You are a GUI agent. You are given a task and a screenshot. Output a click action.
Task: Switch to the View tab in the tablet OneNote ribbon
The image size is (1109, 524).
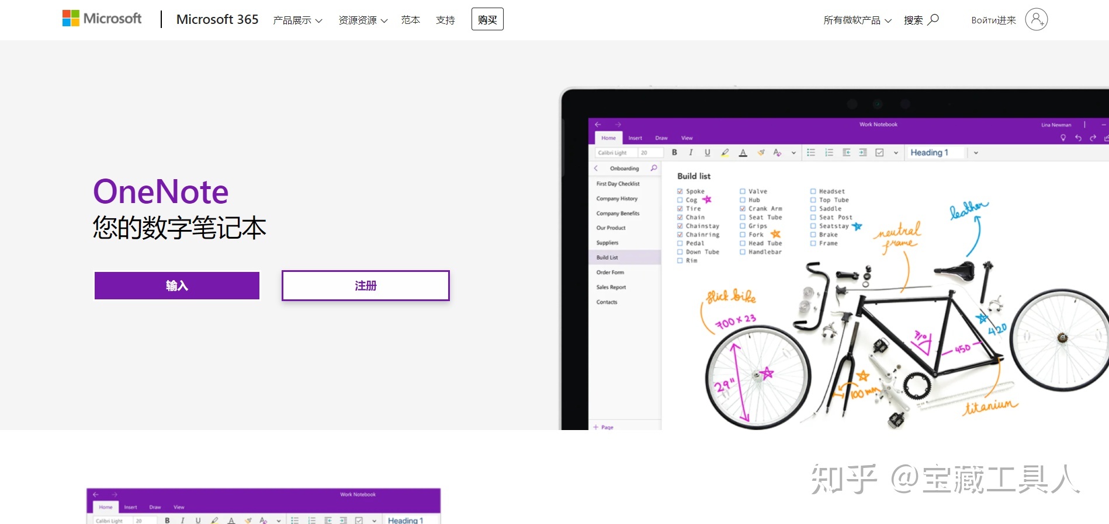pos(687,138)
